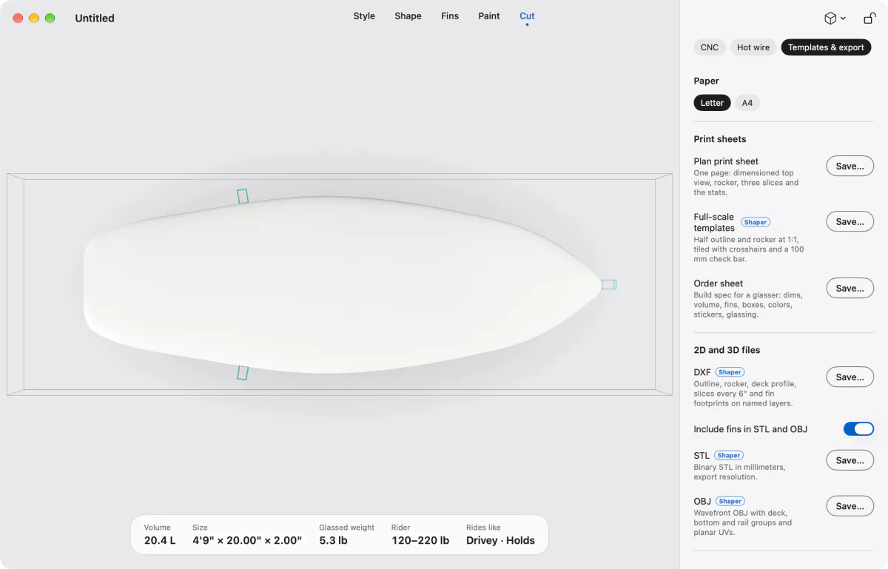Screen dimensions: 888x569
Task: Click the Print sheets heading
Action: coord(720,139)
